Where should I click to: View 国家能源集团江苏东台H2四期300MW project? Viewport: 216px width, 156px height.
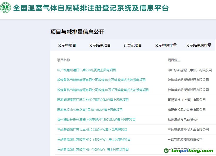pos(93,100)
